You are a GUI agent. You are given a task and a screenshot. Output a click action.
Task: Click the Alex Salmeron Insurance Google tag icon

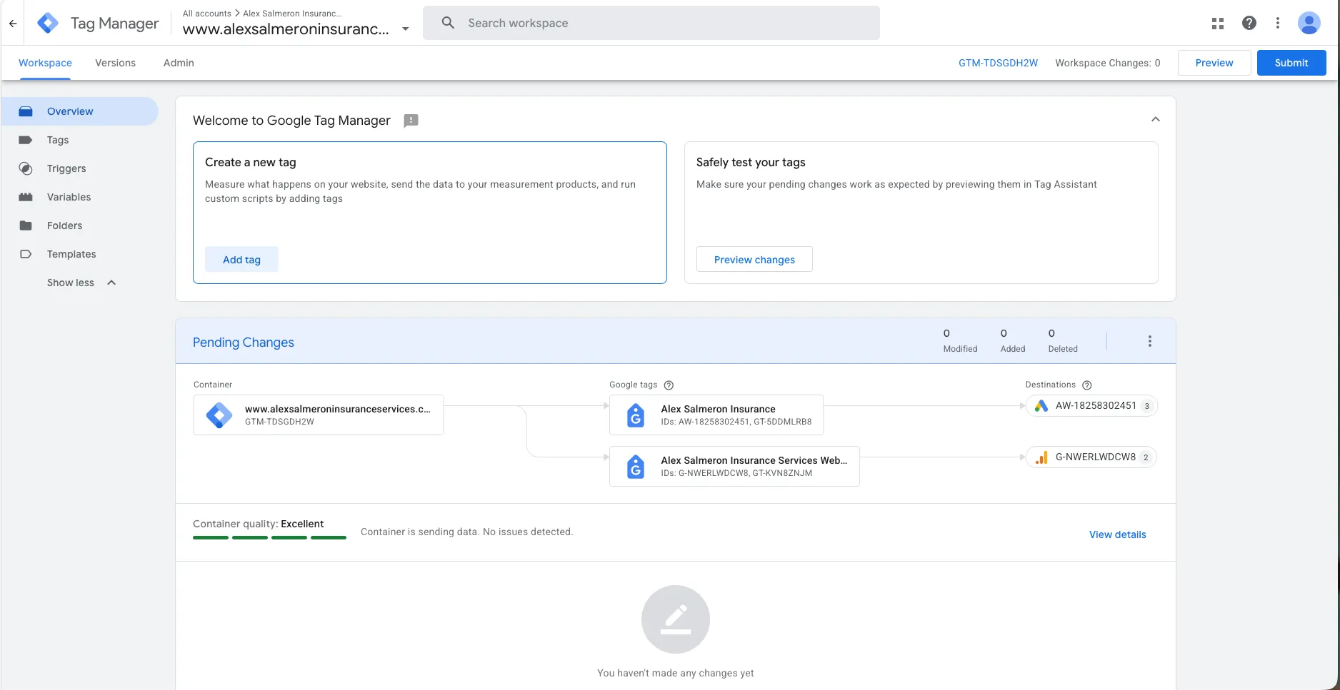point(635,415)
